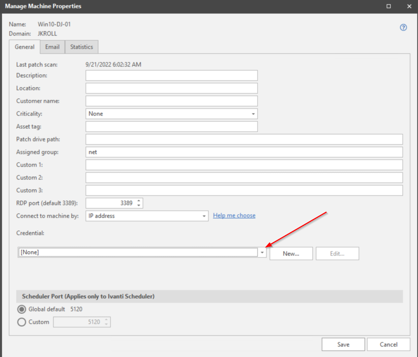Select the Global default scheduler port radio button
Viewport: 418px width, 357px height.
coord(22,309)
